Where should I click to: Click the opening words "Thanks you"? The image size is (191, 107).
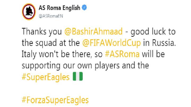pyautogui.click(x=42, y=31)
